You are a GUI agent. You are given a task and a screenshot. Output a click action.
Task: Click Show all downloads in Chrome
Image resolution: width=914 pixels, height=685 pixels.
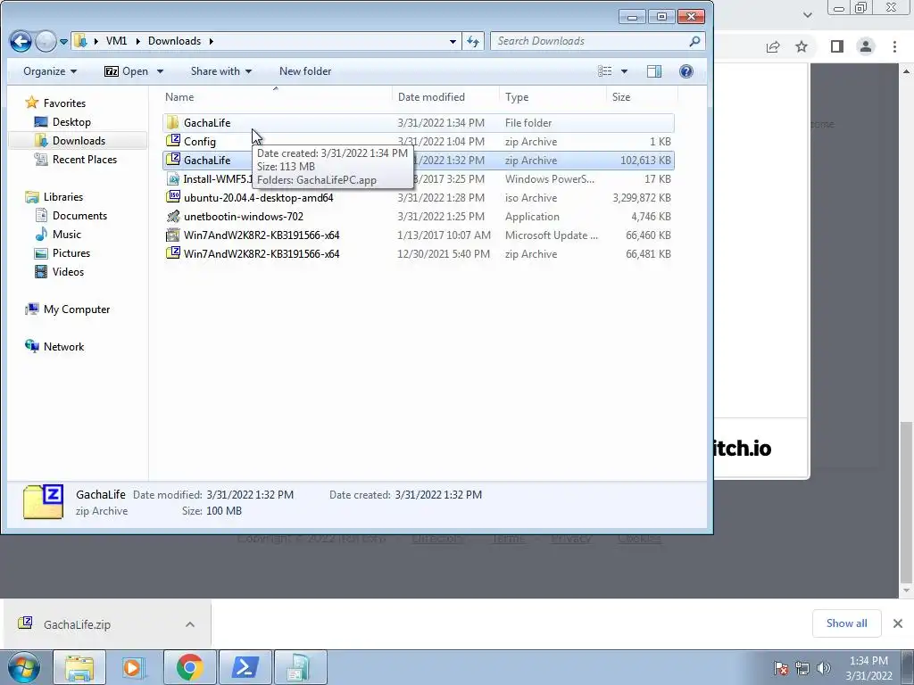pos(846,623)
